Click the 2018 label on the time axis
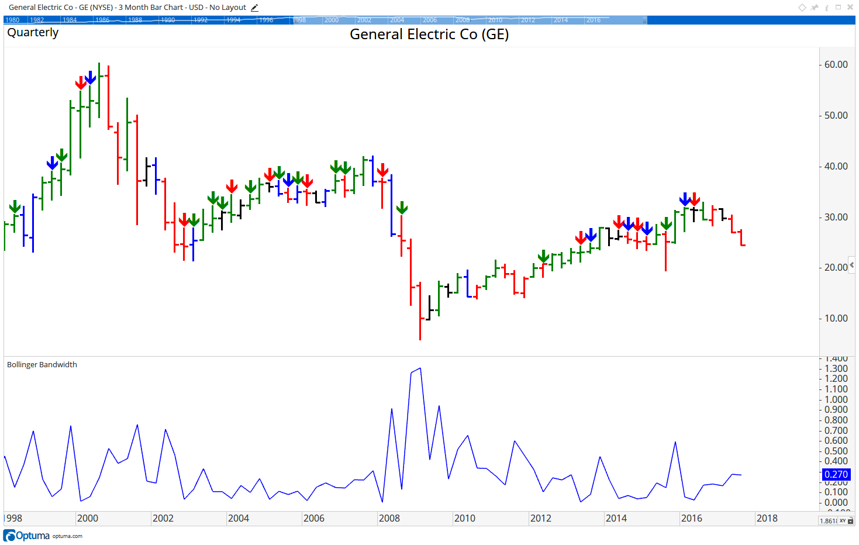This screenshot has width=859, height=545. (767, 518)
